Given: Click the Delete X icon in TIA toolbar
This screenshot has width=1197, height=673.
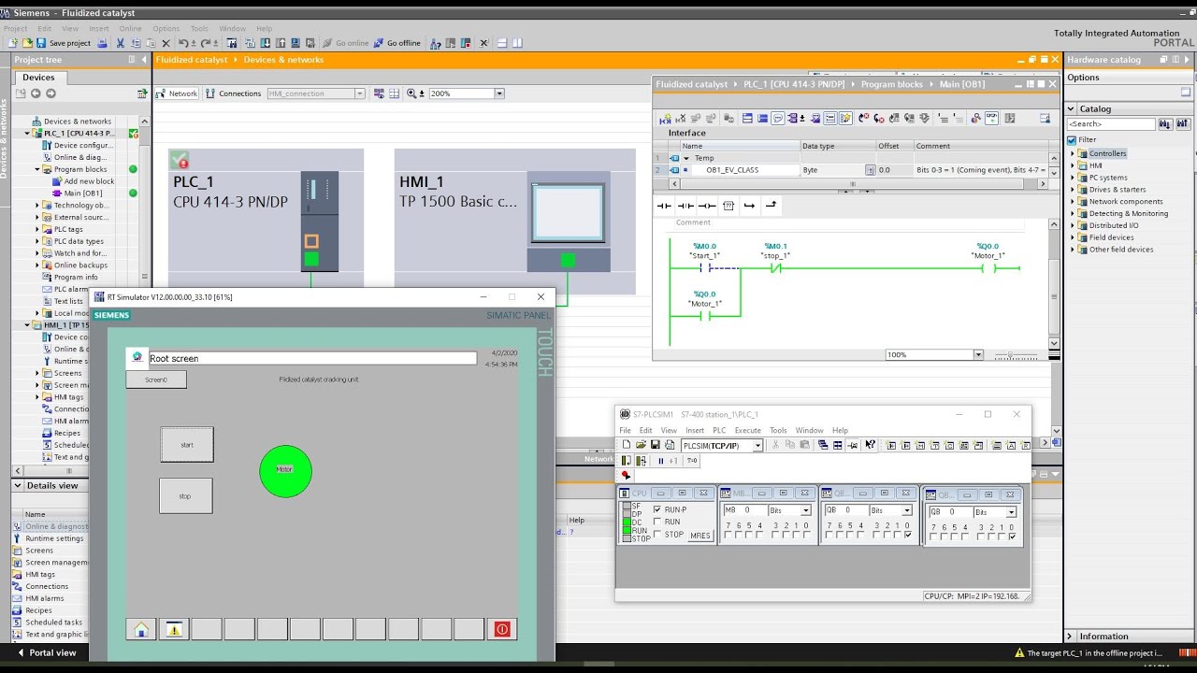Looking at the screenshot, I should [166, 43].
